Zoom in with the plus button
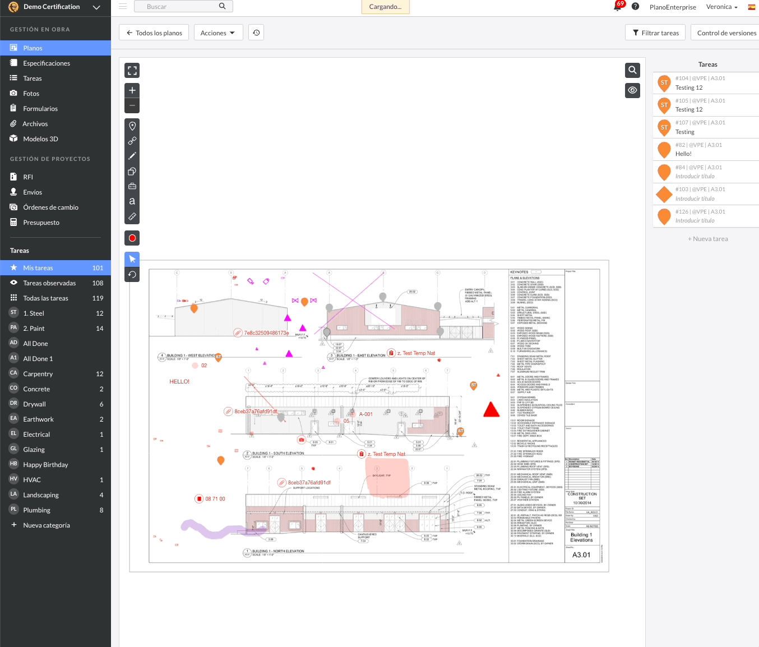 tap(132, 90)
